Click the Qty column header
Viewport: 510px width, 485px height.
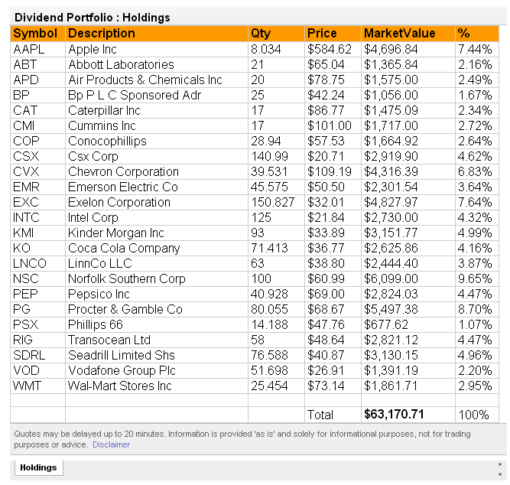click(260, 34)
